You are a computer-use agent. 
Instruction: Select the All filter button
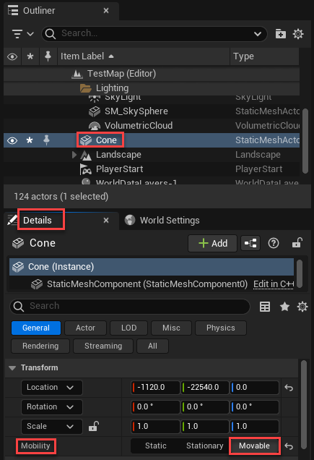(152, 346)
